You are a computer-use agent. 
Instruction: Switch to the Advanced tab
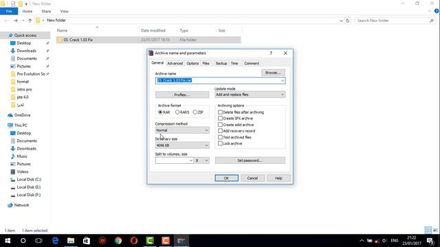(175, 63)
